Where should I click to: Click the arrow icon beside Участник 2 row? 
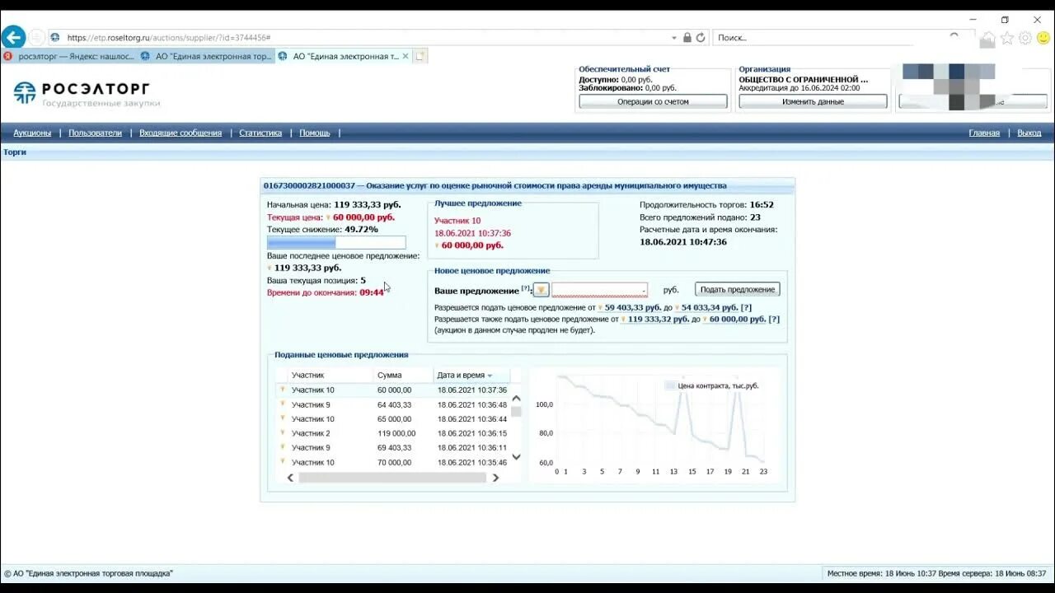[282, 432]
